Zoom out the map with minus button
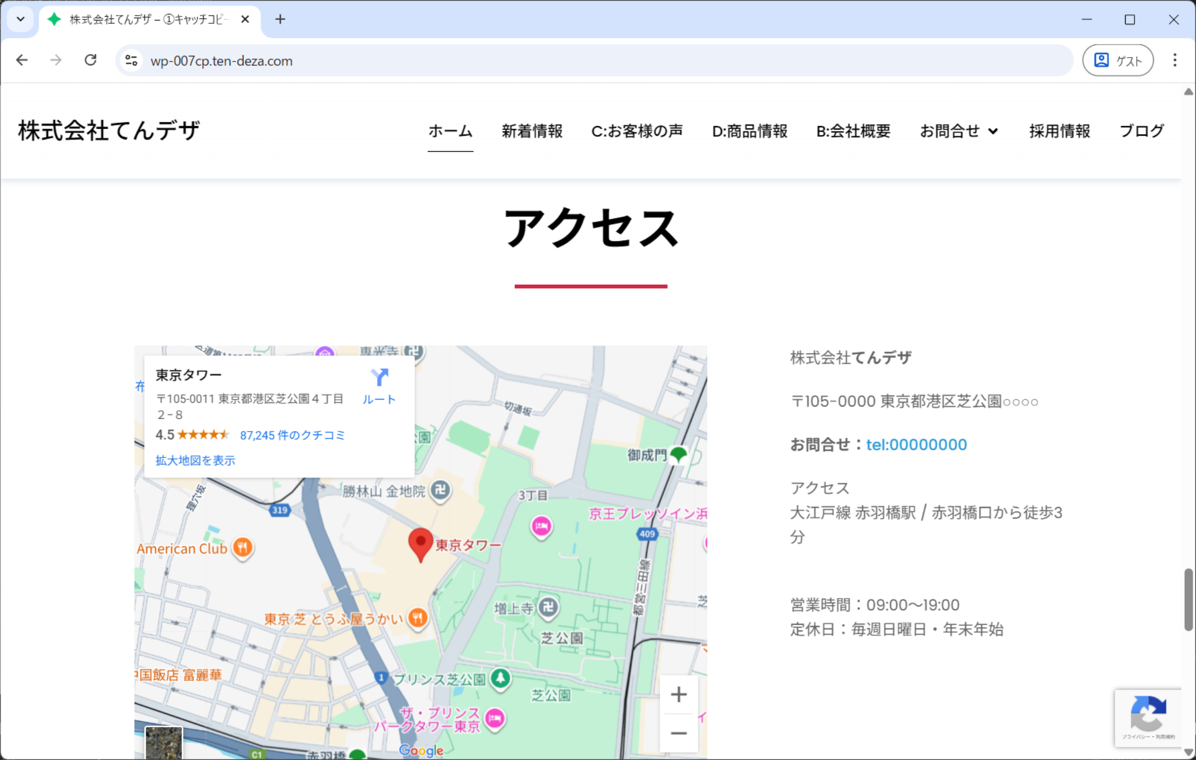Image resolution: width=1196 pixels, height=760 pixels. coord(678,733)
